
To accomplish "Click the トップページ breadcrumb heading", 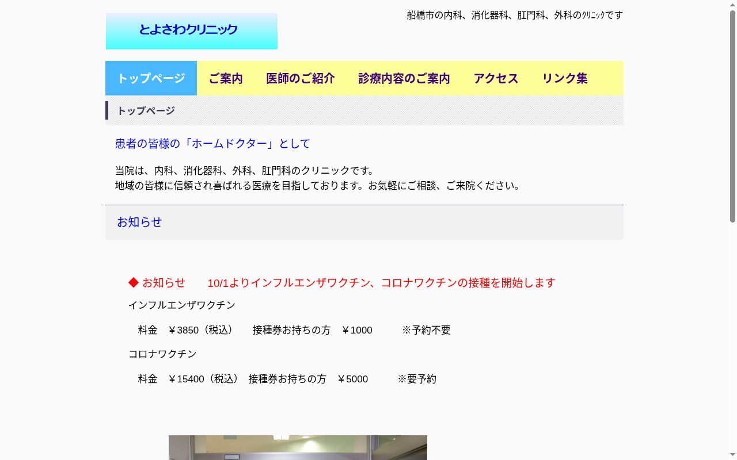I will click(146, 110).
